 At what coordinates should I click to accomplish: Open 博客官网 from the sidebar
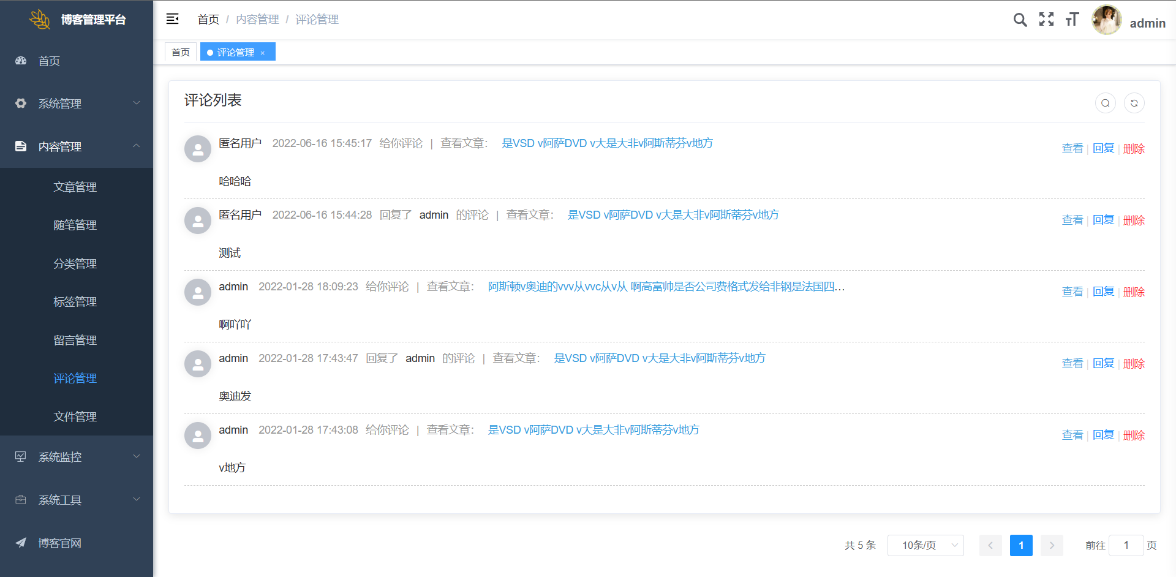click(x=59, y=543)
